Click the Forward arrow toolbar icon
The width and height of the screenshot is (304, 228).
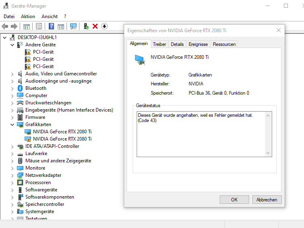point(14,26)
